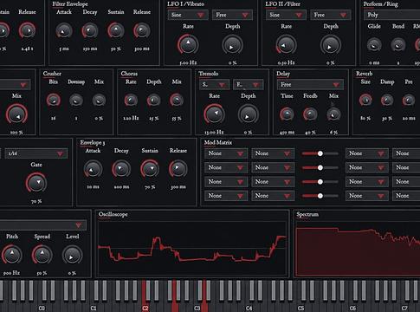Click the Reverb Damp knob
Viewport: 420px width, 312px height.
click(x=387, y=101)
